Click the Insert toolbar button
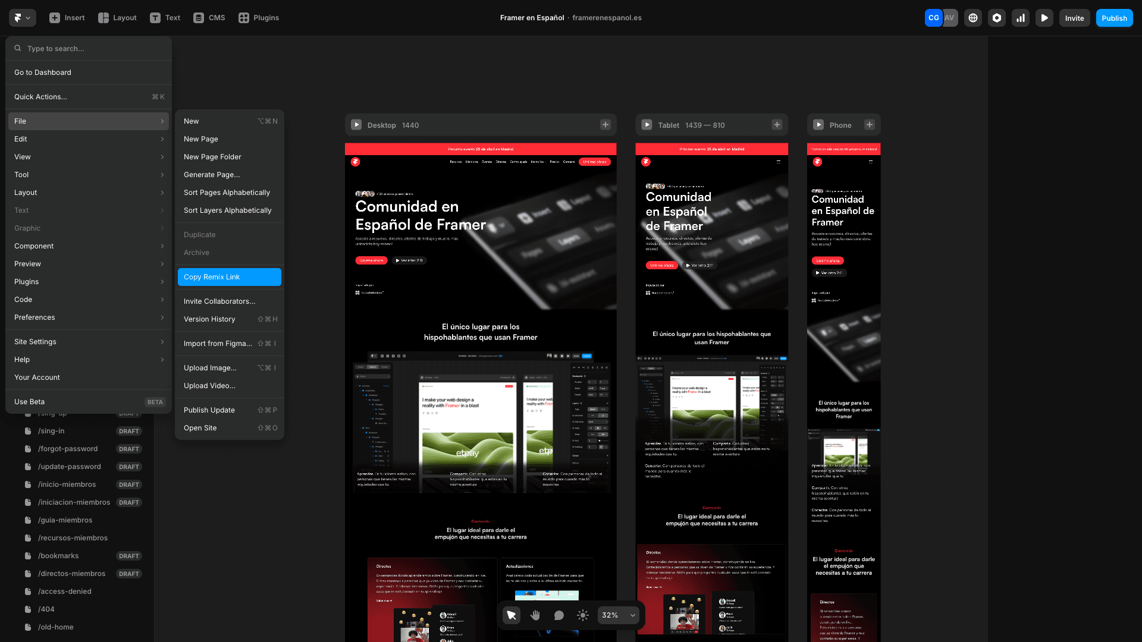This screenshot has width=1142, height=642. click(67, 18)
